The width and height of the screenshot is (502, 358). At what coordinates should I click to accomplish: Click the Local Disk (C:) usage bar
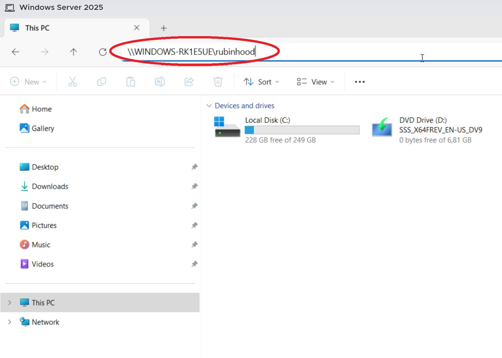302,130
